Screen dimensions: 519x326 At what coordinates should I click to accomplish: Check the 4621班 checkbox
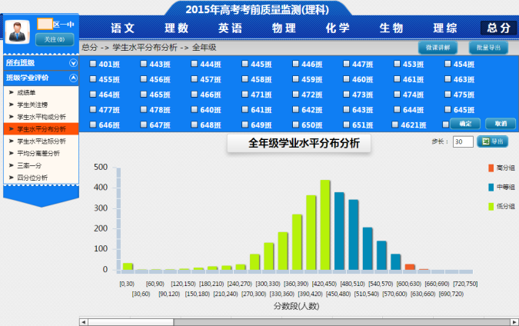pos(395,125)
